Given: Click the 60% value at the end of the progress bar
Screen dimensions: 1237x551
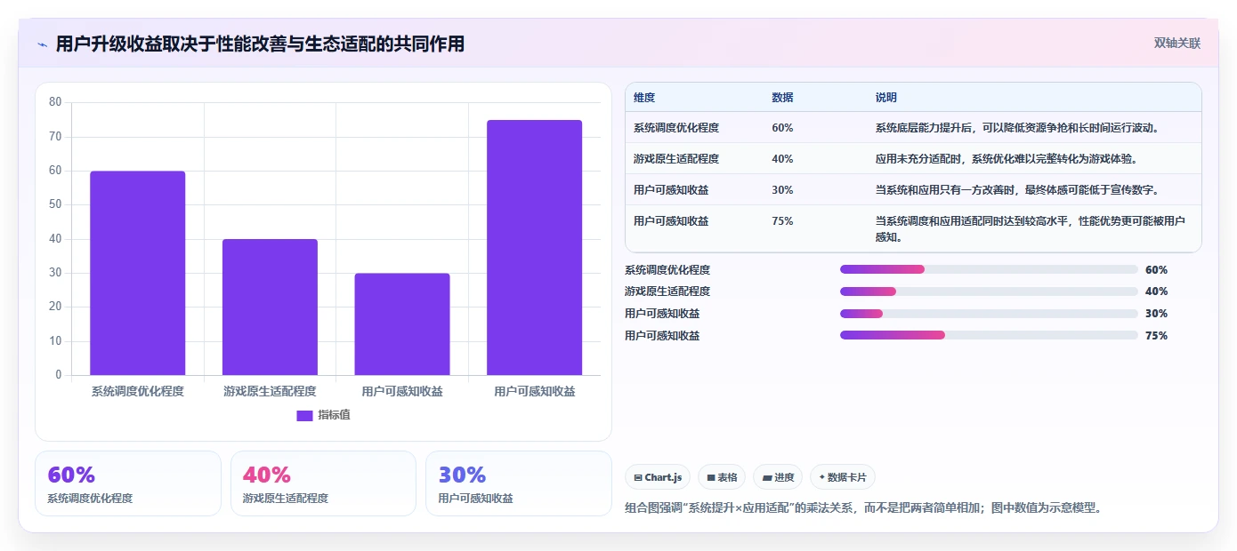Looking at the screenshot, I should coord(1156,270).
